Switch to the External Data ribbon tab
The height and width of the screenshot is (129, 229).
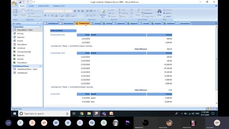click(43, 6)
